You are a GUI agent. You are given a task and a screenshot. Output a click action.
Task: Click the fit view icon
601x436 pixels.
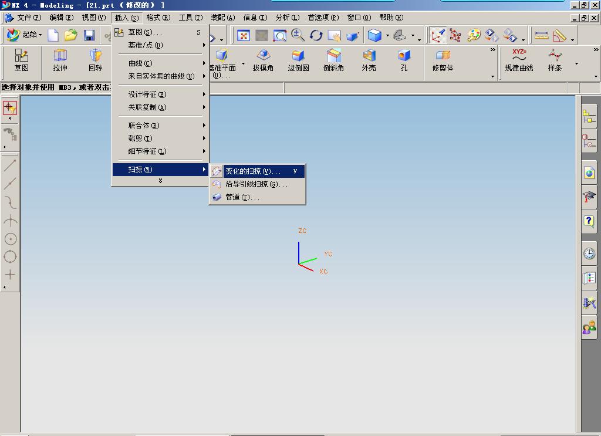point(244,36)
